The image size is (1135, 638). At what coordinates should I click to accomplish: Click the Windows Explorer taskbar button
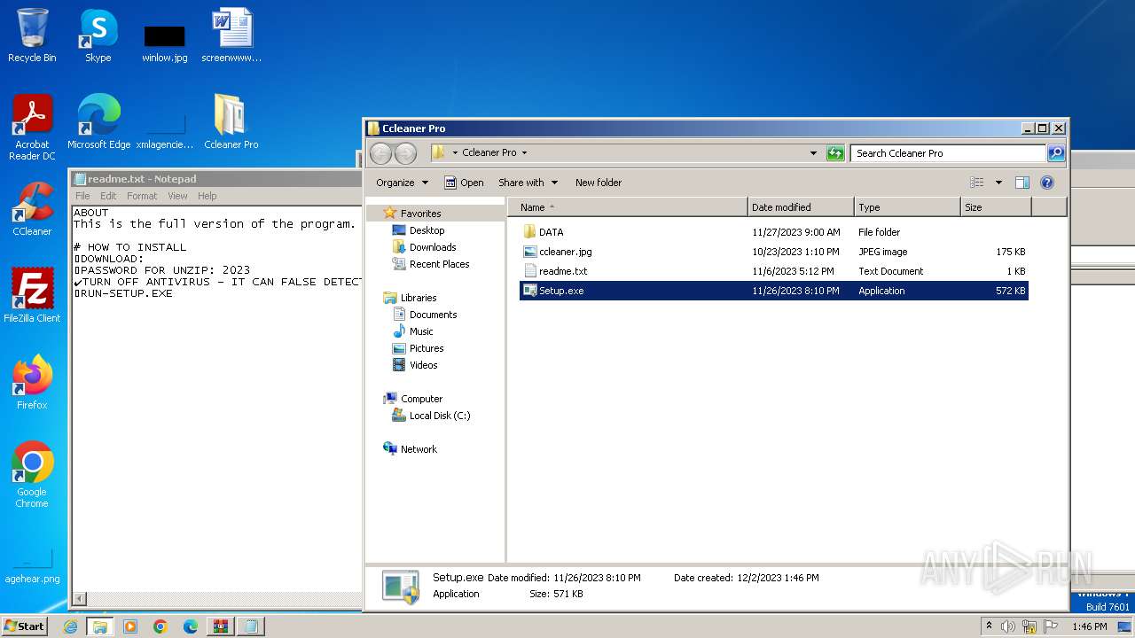point(100,626)
